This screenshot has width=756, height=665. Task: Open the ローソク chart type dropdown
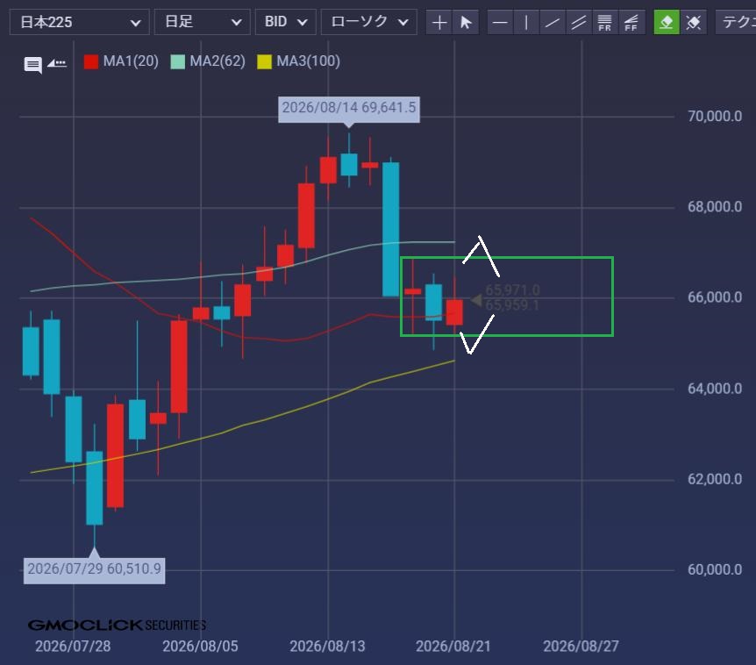pyautogui.click(x=369, y=22)
